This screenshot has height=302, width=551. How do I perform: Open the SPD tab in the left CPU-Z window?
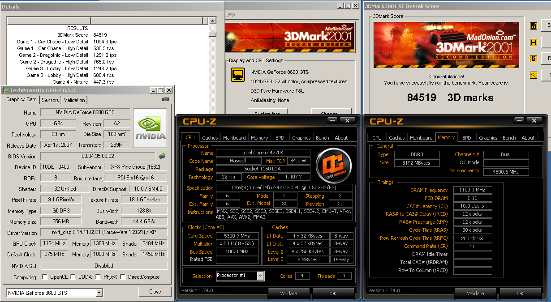(x=280, y=138)
